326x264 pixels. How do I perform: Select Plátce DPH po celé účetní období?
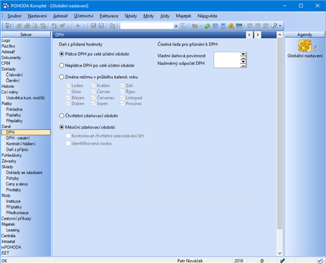tap(94, 54)
